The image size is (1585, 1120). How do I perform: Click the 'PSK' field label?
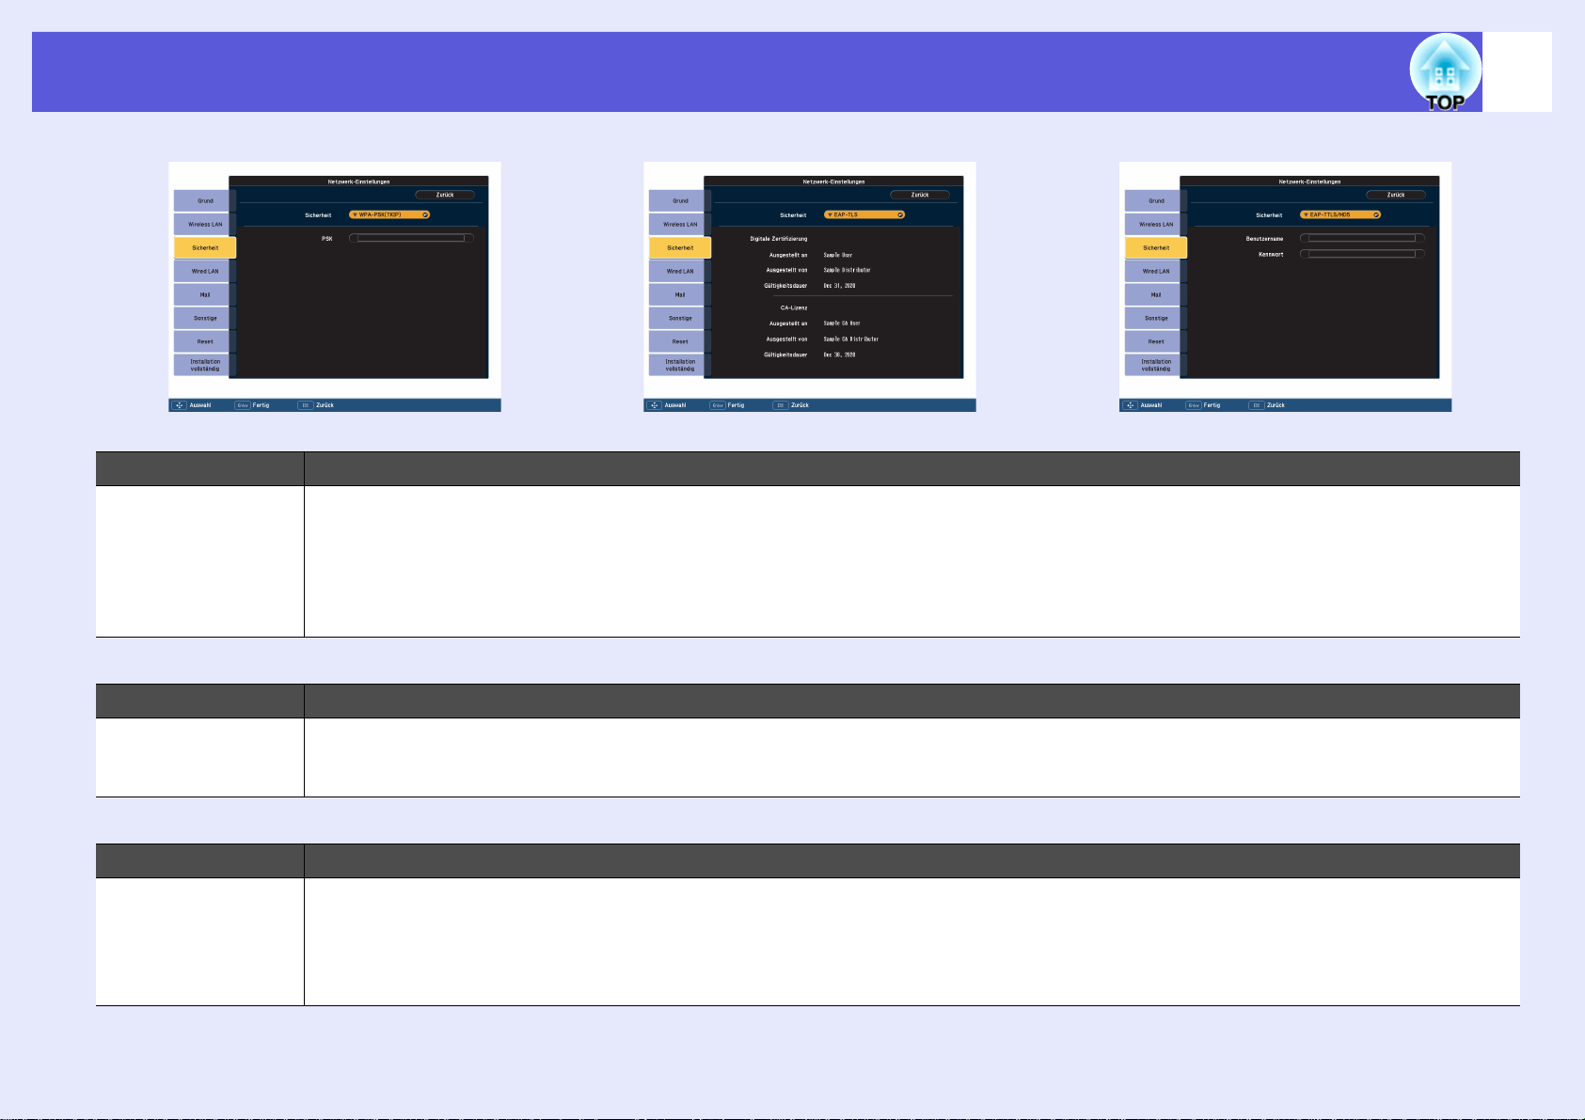[327, 239]
